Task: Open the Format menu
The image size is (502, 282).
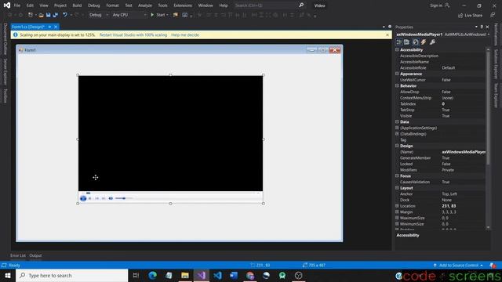Action: pos(112,5)
